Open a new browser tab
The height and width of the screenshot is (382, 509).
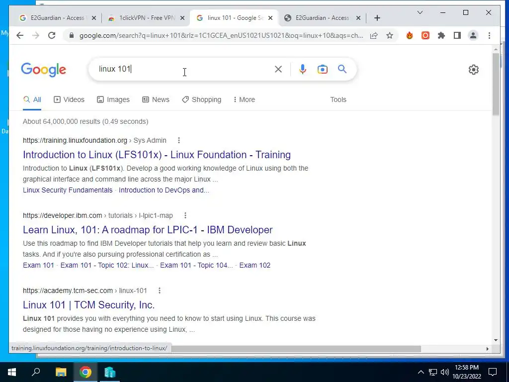coord(377,18)
